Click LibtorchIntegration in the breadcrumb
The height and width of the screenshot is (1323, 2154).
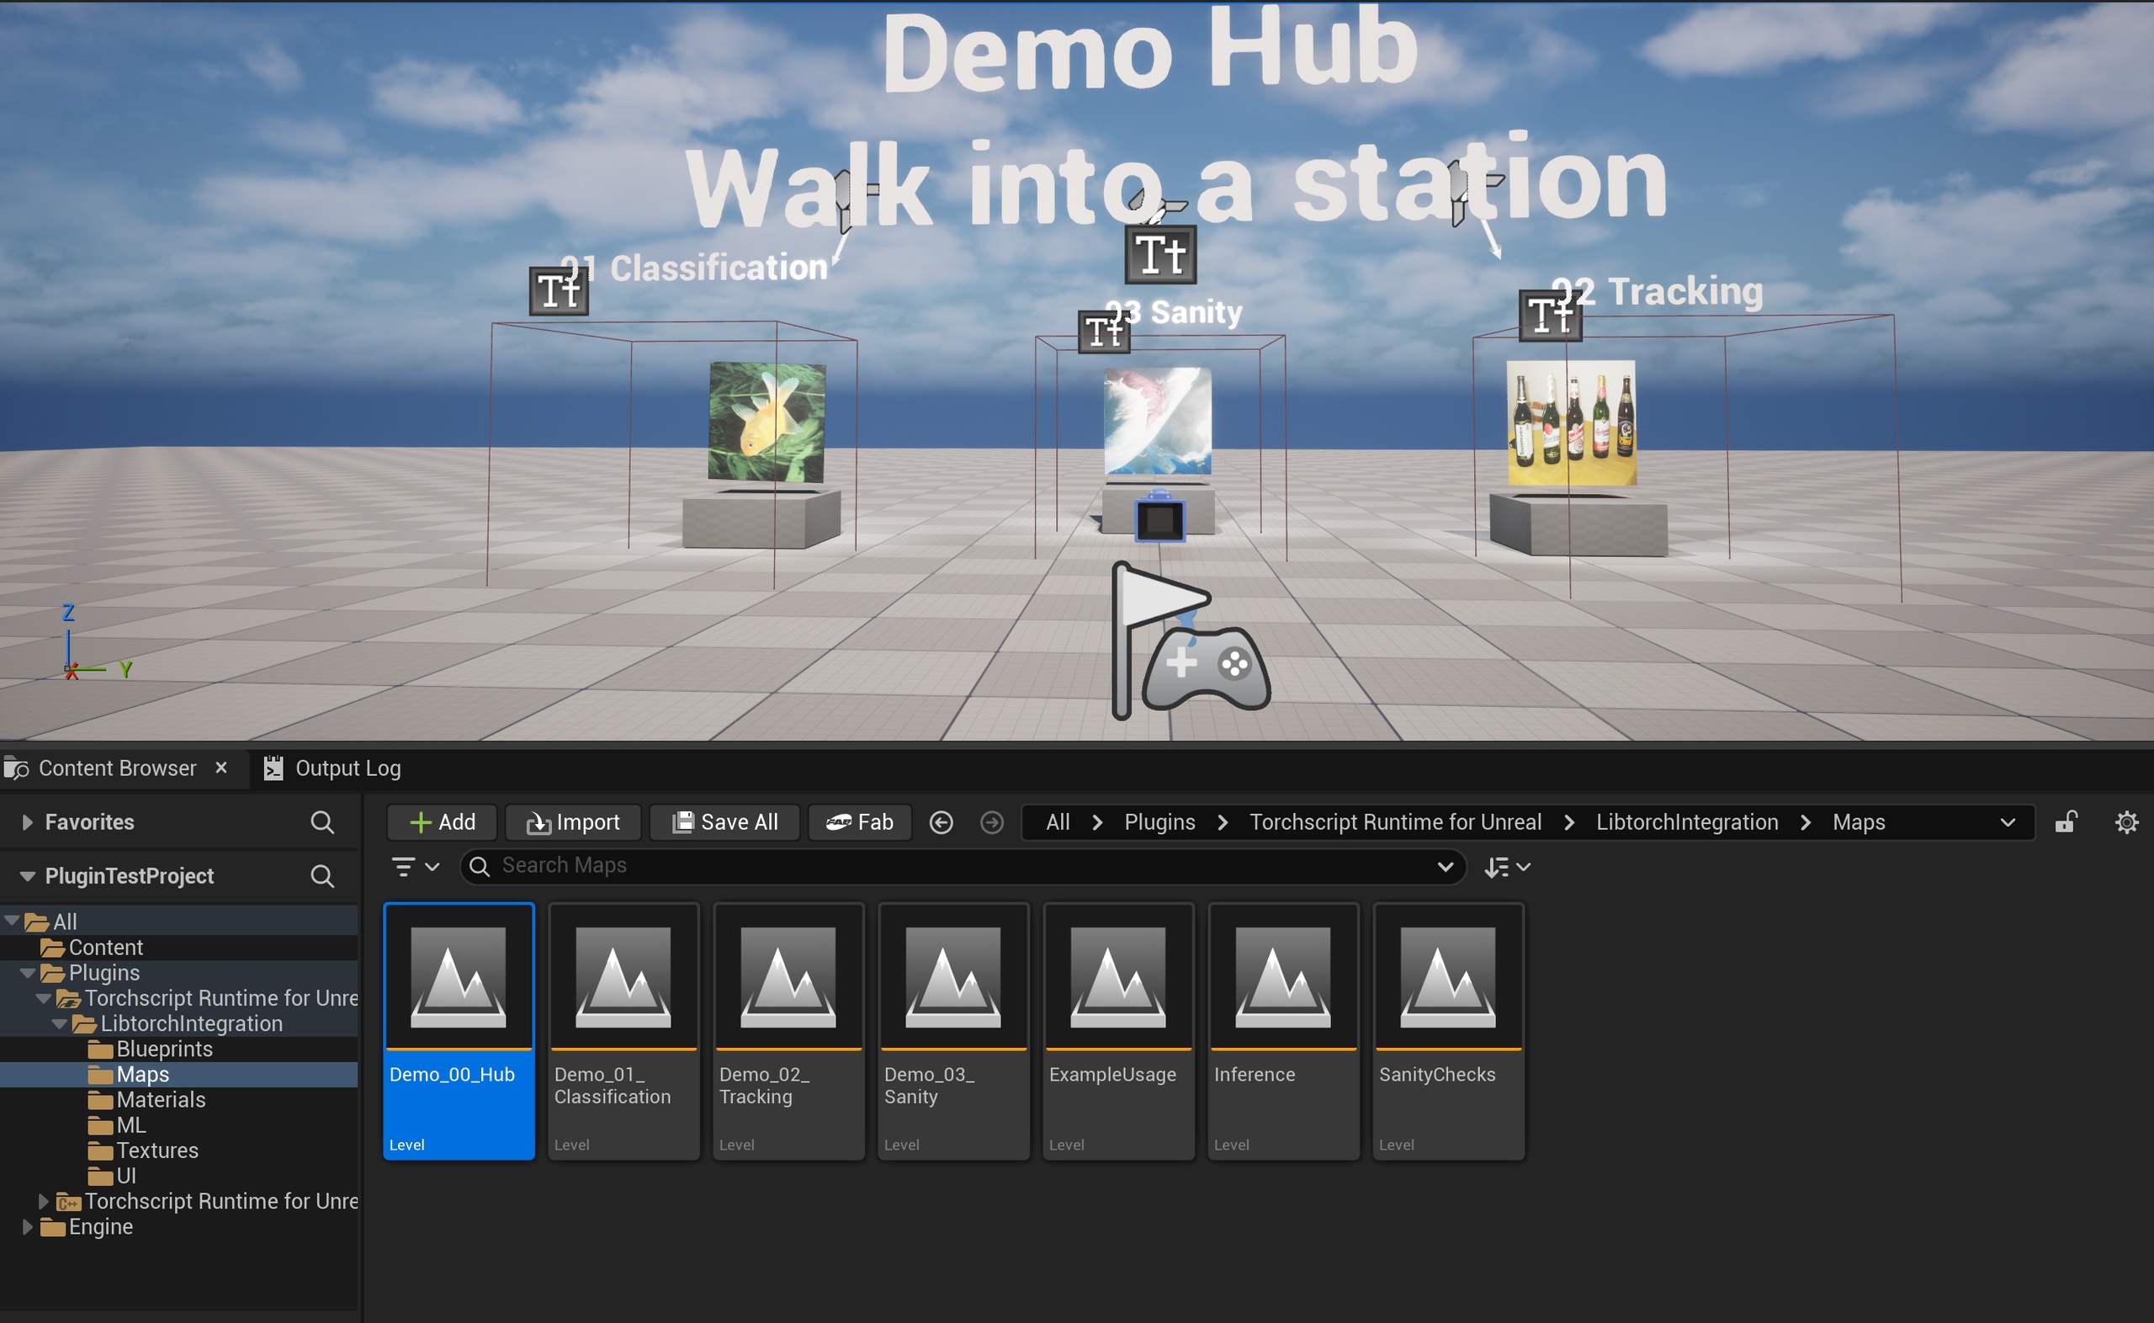pos(1687,822)
